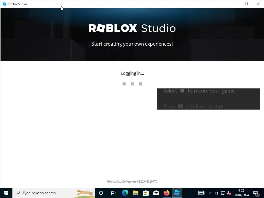This screenshot has height=198, width=264.
Task: Open the Windows Start menu
Action: (6, 193)
